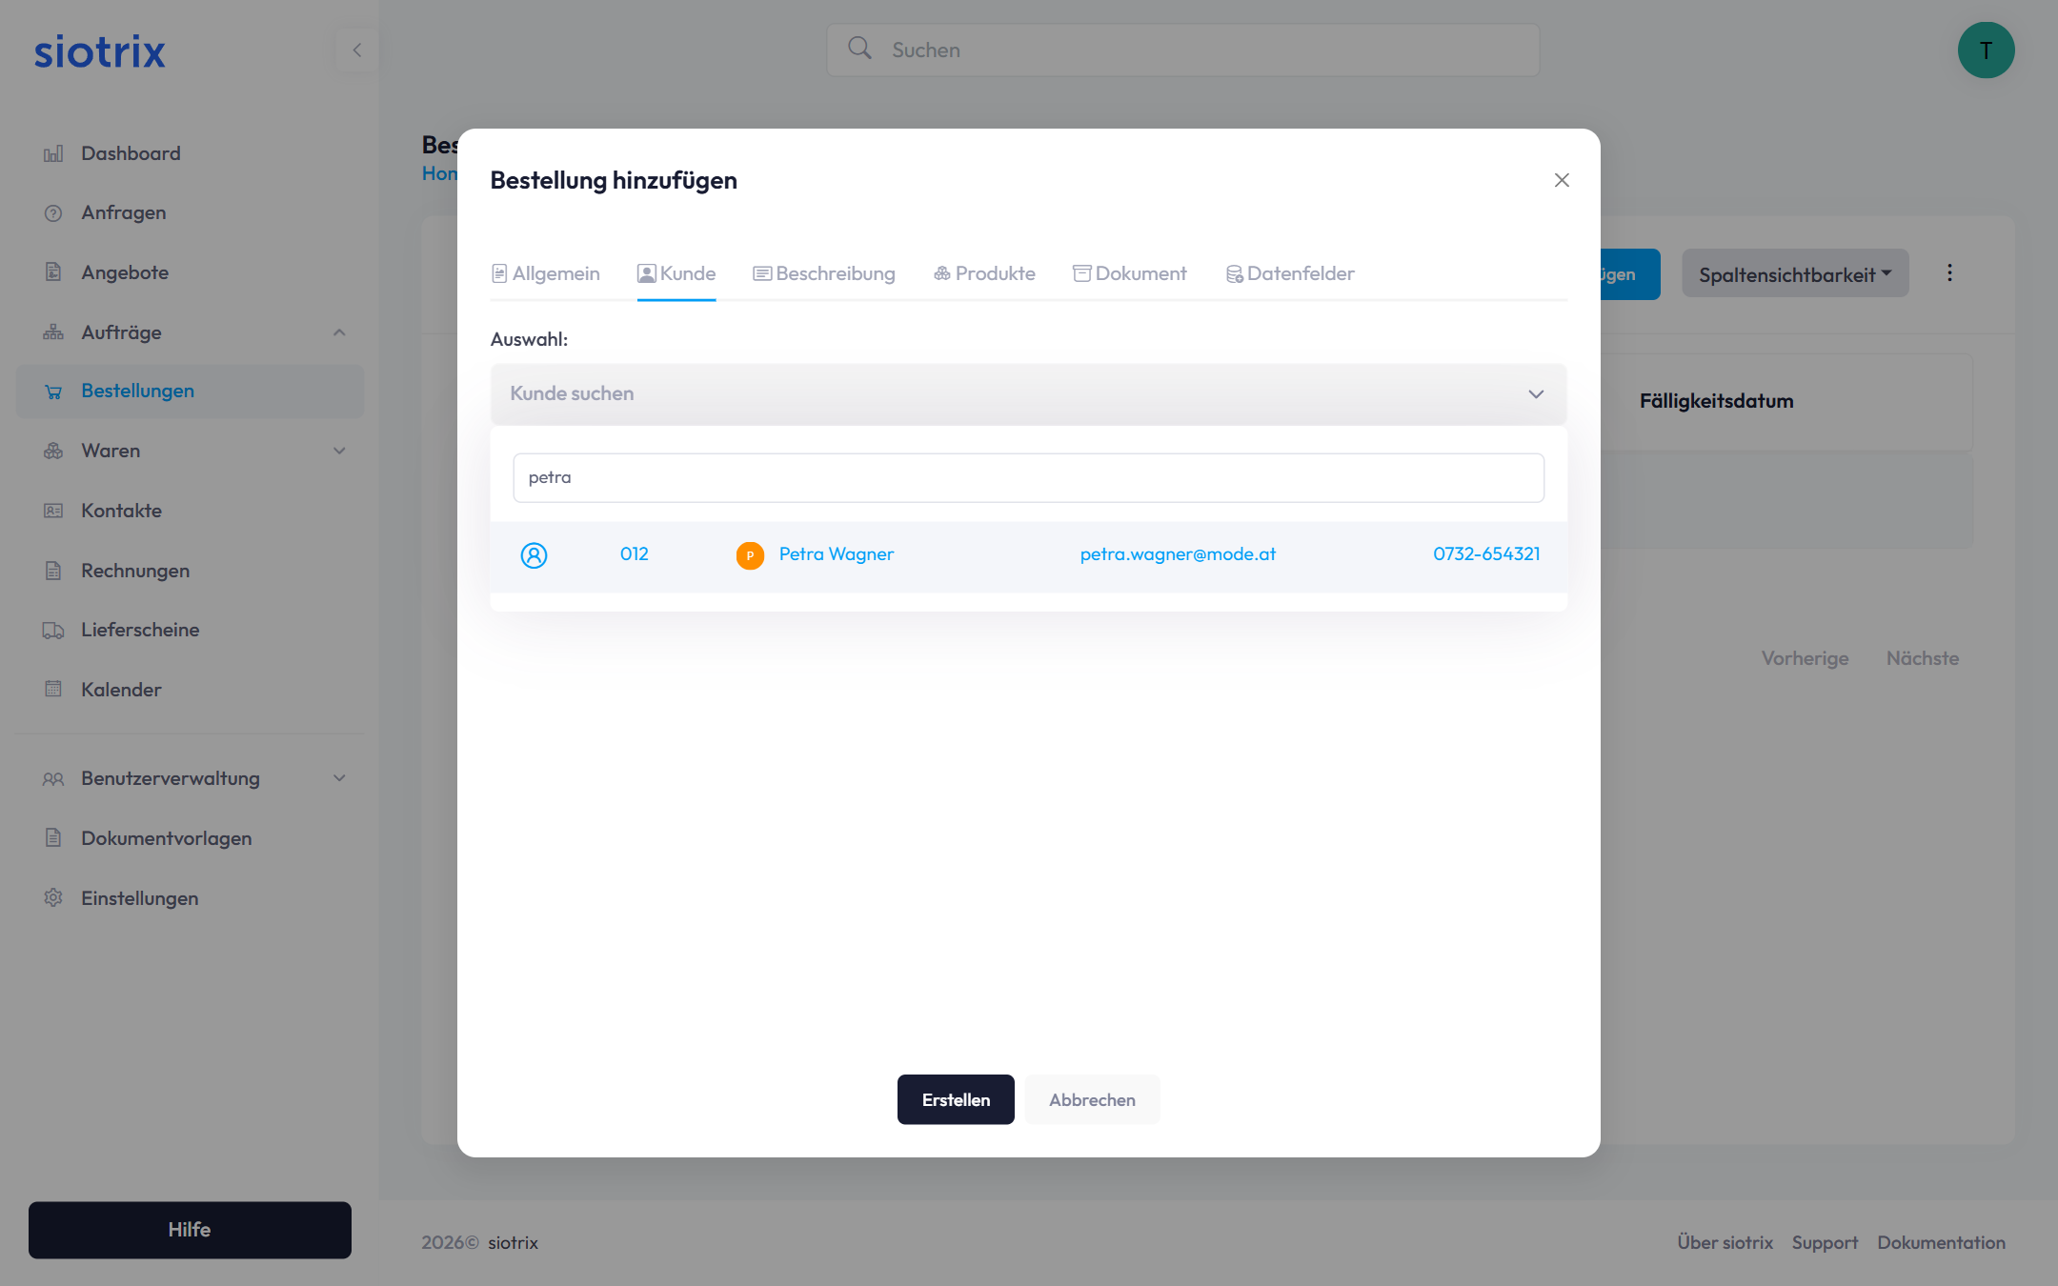2058x1286 pixels.
Task: Click the Einstellungen gear icon
Action: tap(53, 898)
